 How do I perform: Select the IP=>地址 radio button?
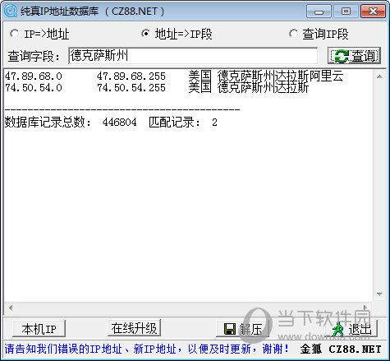[14, 34]
